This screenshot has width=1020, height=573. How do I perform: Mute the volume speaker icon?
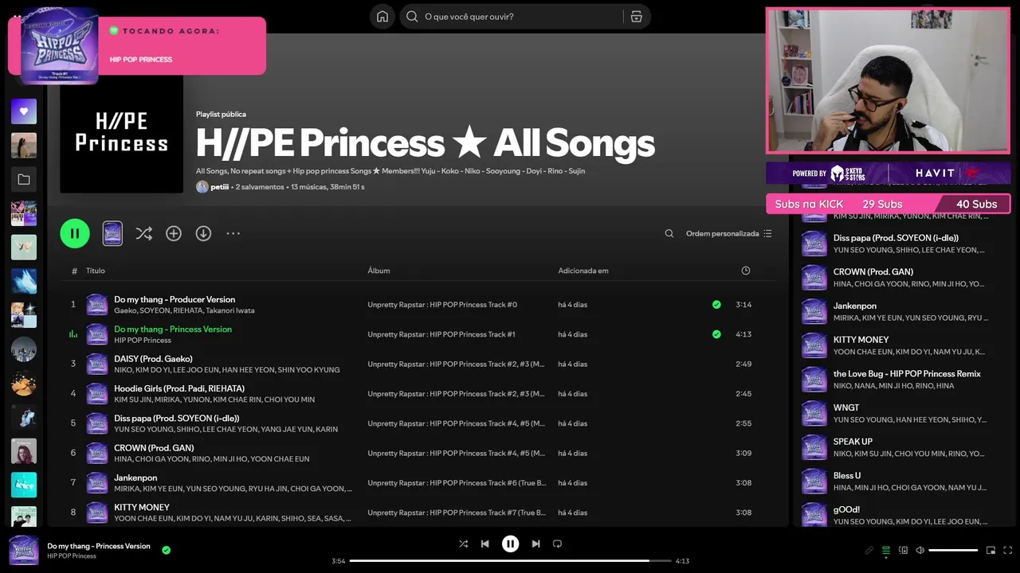920,550
